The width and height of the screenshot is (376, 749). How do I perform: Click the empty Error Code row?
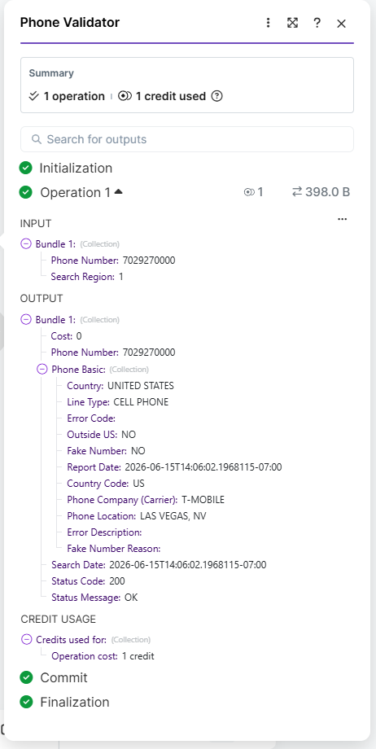tap(92, 418)
